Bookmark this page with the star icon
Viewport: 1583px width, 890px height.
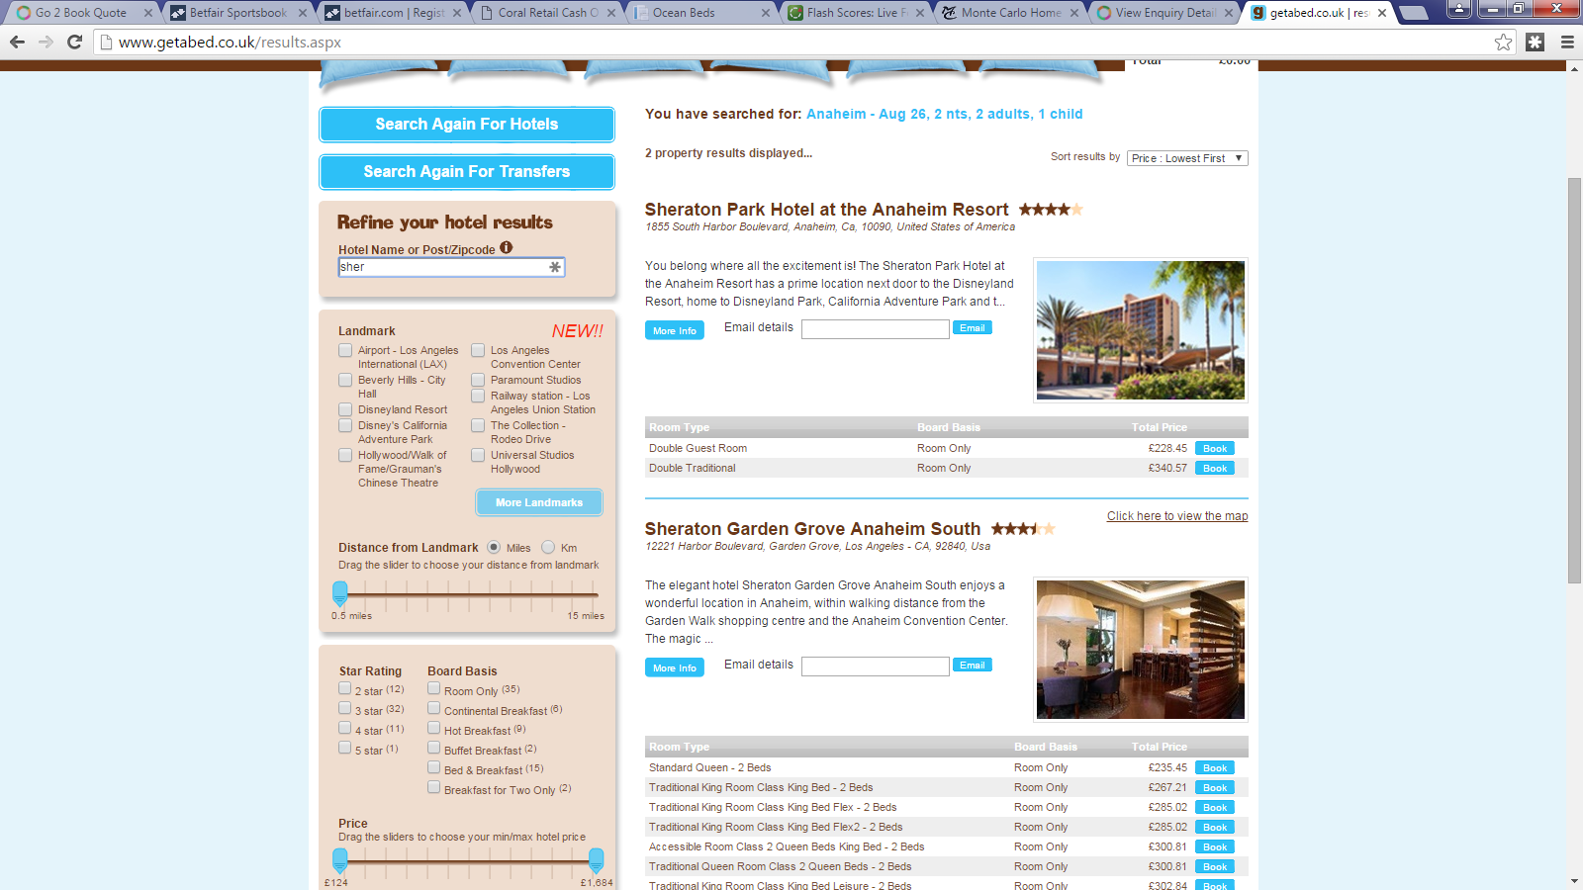(x=1504, y=42)
